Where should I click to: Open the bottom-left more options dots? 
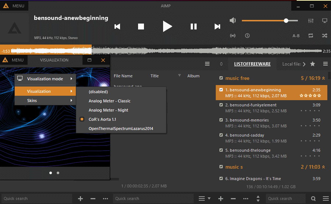tap(106, 198)
